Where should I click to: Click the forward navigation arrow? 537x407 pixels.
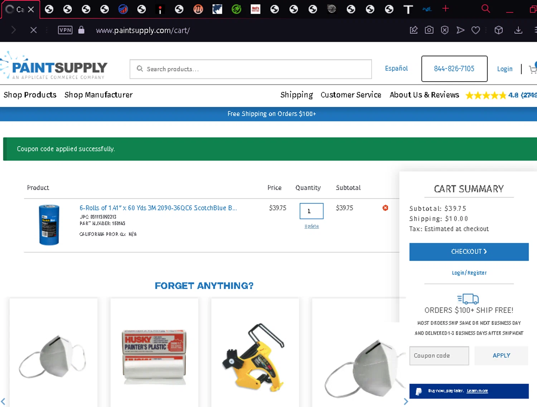pos(14,30)
